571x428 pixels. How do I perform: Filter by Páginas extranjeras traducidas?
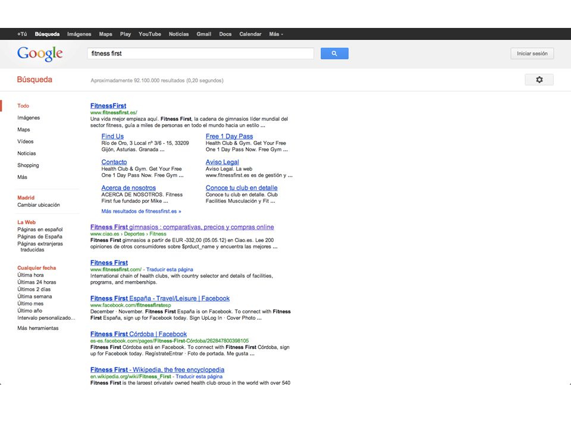40,247
